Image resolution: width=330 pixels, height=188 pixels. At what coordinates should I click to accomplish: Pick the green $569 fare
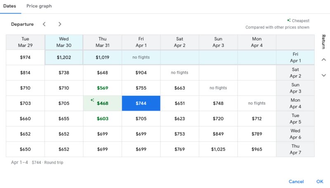pos(102,88)
